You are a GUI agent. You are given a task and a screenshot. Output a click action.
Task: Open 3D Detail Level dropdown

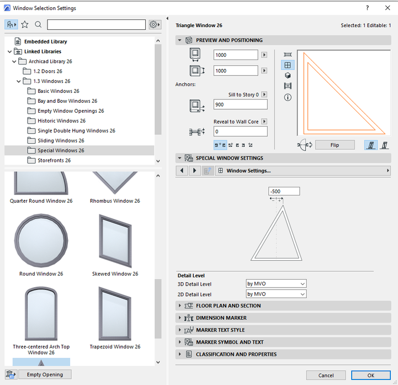pos(276,284)
